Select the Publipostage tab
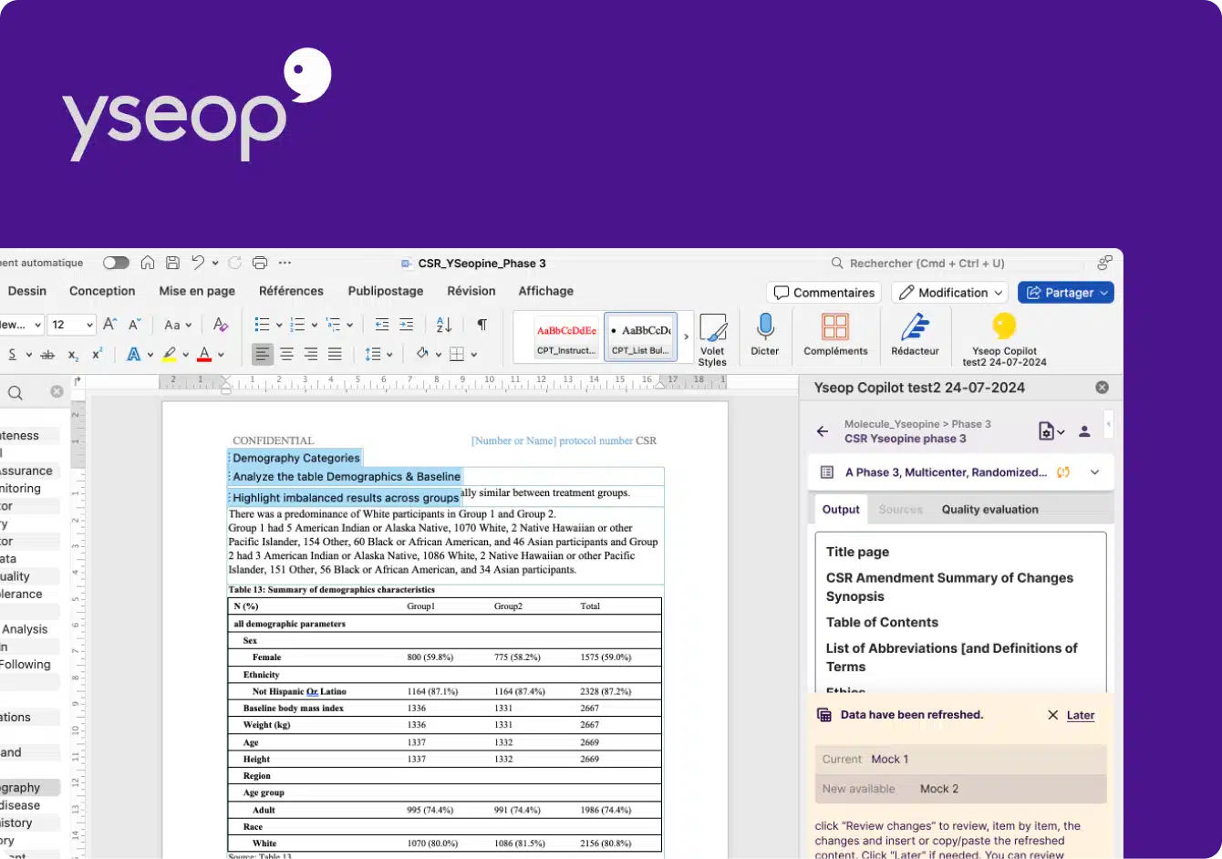 [386, 291]
